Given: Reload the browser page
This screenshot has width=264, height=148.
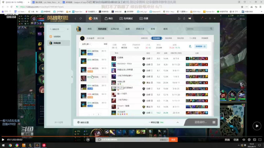Looking at the screenshot, I should pyautogui.click(x=12, y=7).
